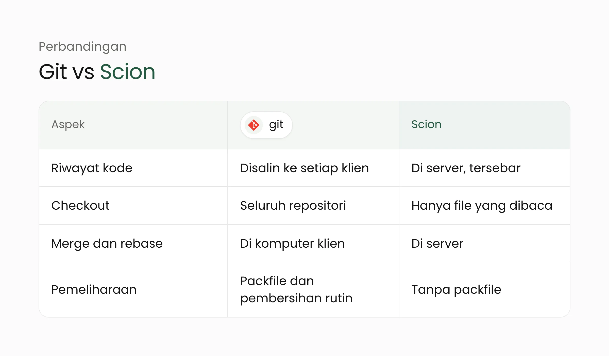
Task: Click the 'Scion' column header
Action: coord(426,124)
